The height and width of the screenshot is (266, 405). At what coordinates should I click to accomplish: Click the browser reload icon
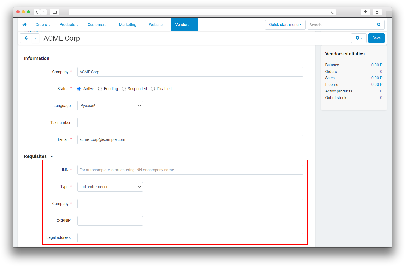click(333, 12)
